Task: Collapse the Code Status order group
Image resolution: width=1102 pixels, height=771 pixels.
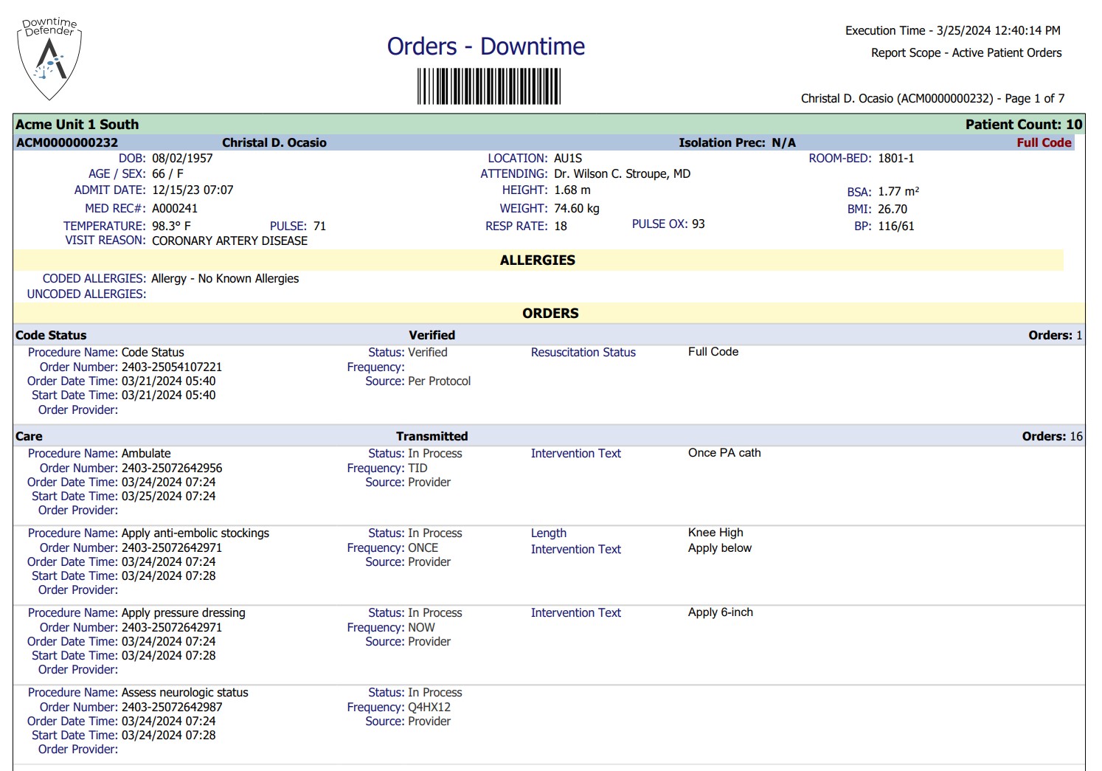Action: click(51, 336)
